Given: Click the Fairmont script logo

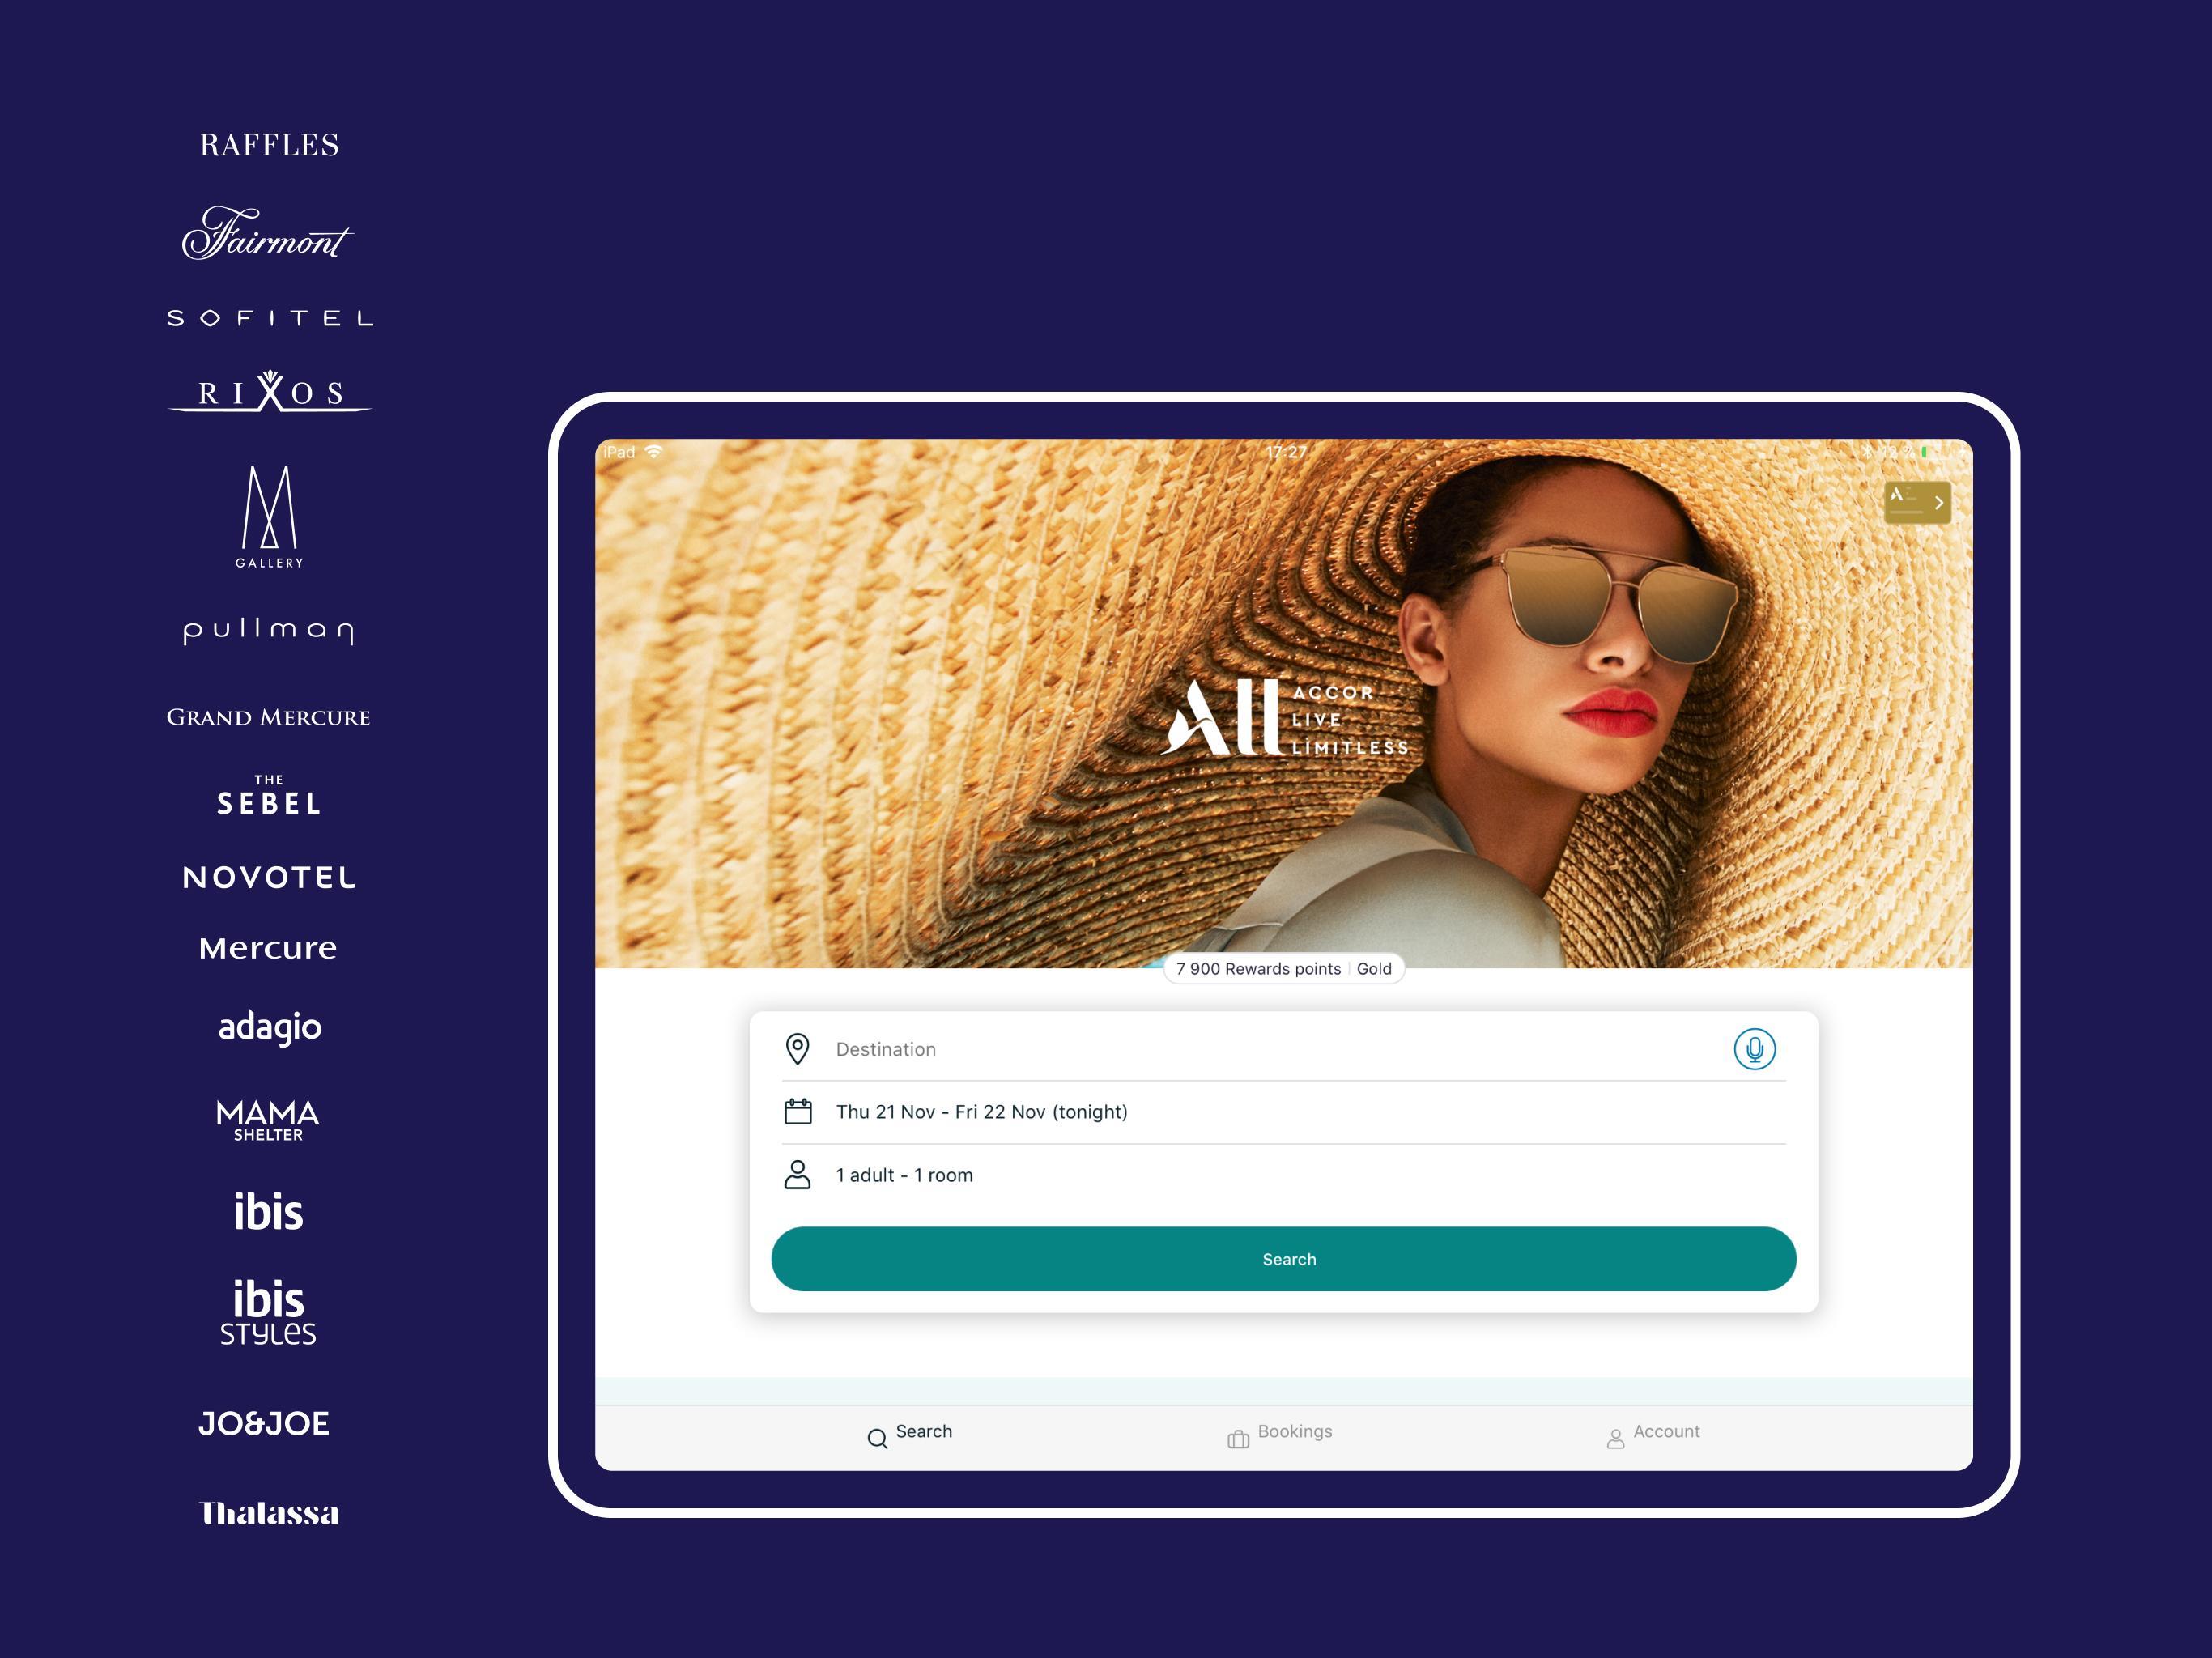Looking at the screenshot, I should pyautogui.click(x=267, y=233).
